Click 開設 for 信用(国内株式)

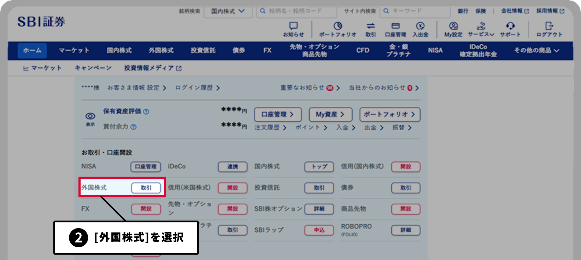pyautogui.click(x=406, y=167)
